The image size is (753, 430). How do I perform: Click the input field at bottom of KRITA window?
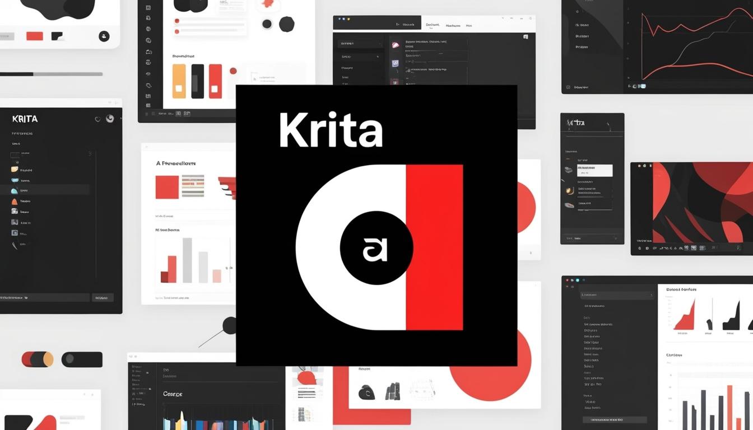[x=45, y=298]
